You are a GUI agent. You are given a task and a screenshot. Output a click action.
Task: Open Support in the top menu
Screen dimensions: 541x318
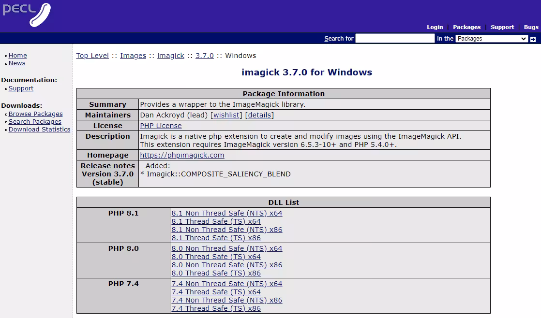502,27
